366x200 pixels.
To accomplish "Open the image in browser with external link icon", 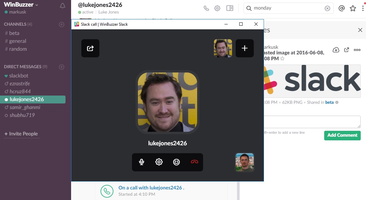I will [x=346, y=49].
